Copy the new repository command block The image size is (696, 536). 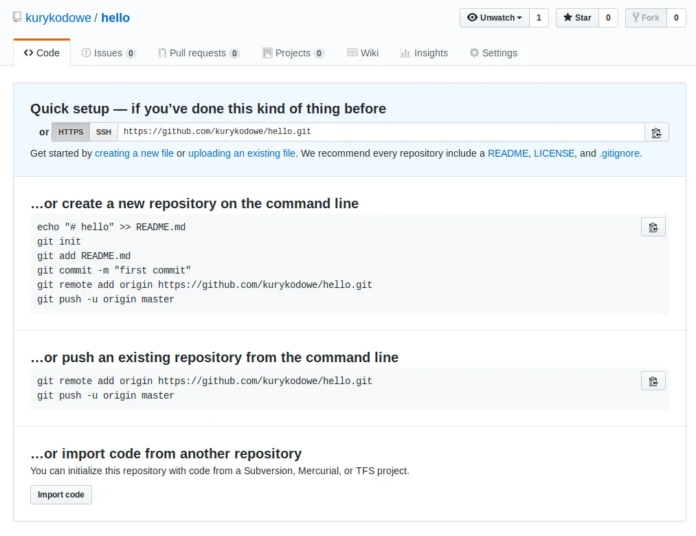coord(653,227)
